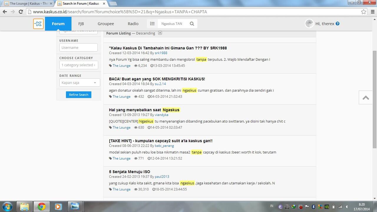Open Windows Explorer from taskbar

[x=24, y=206]
